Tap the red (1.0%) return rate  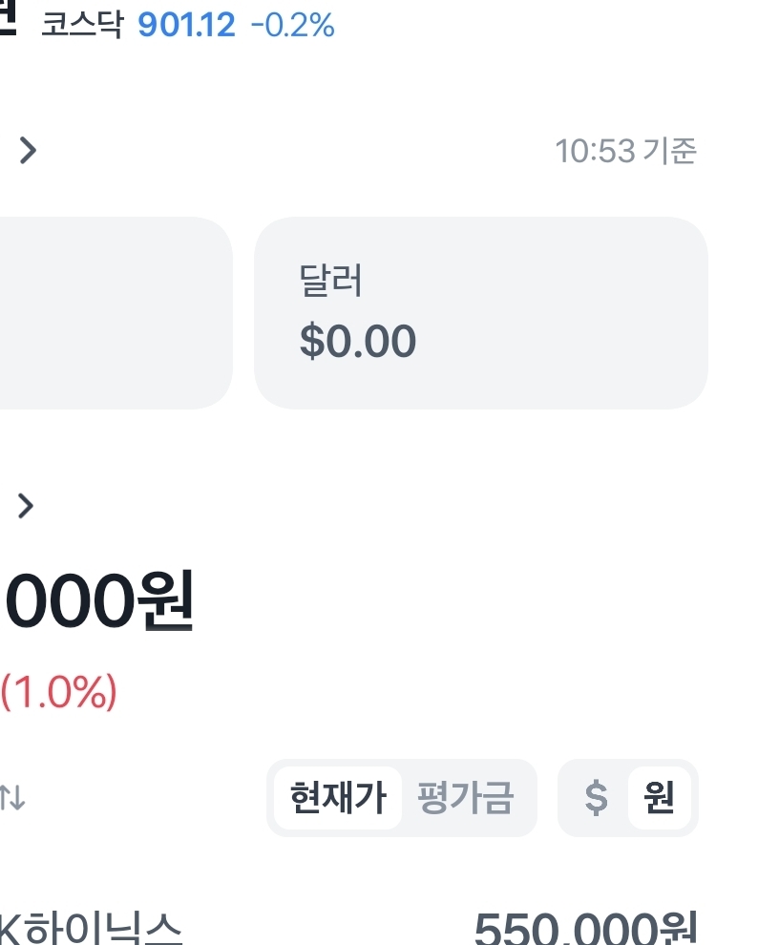coord(59,692)
